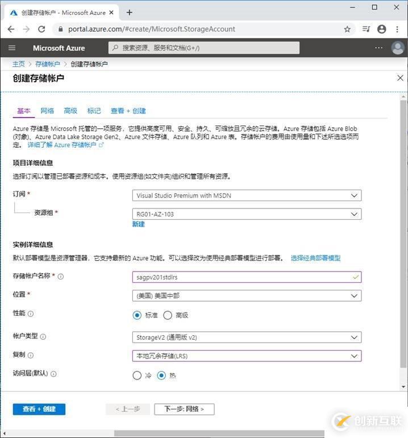
Task: Choose 热 access tier
Action: pos(161,376)
